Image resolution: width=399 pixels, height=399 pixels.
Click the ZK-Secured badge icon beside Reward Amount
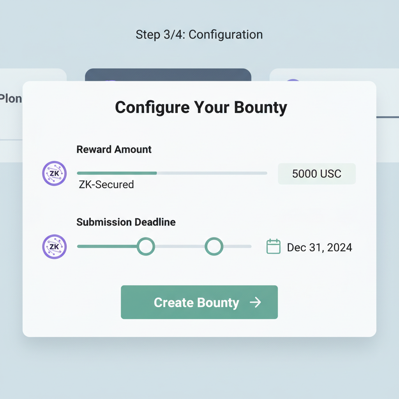click(54, 173)
